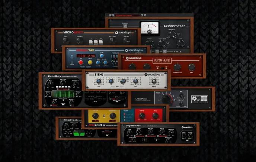
Task: Click the Tone knob on Decapitator
Action: pos(149,43)
